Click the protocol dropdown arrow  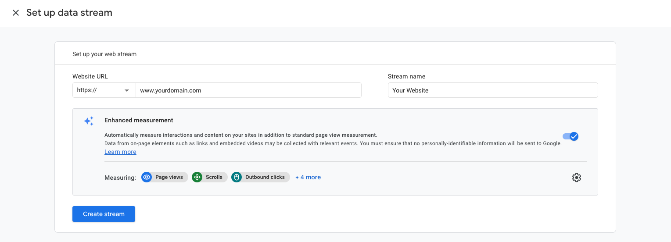click(x=127, y=90)
